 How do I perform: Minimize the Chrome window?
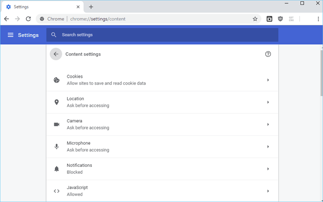point(287,3)
